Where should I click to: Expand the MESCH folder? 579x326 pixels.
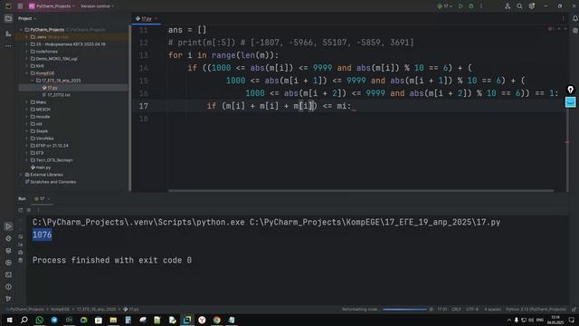tap(27, 110)
